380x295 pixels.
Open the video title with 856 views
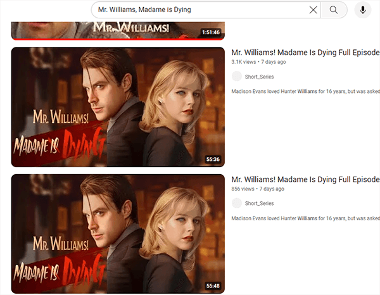305,180
